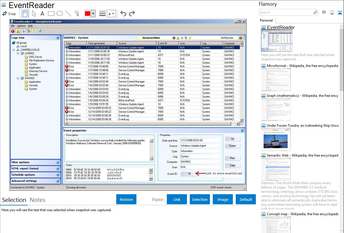The height and width of the screenshot is (233, 344).
Task: Choose the text annotation tool
Action: [42, 14]
